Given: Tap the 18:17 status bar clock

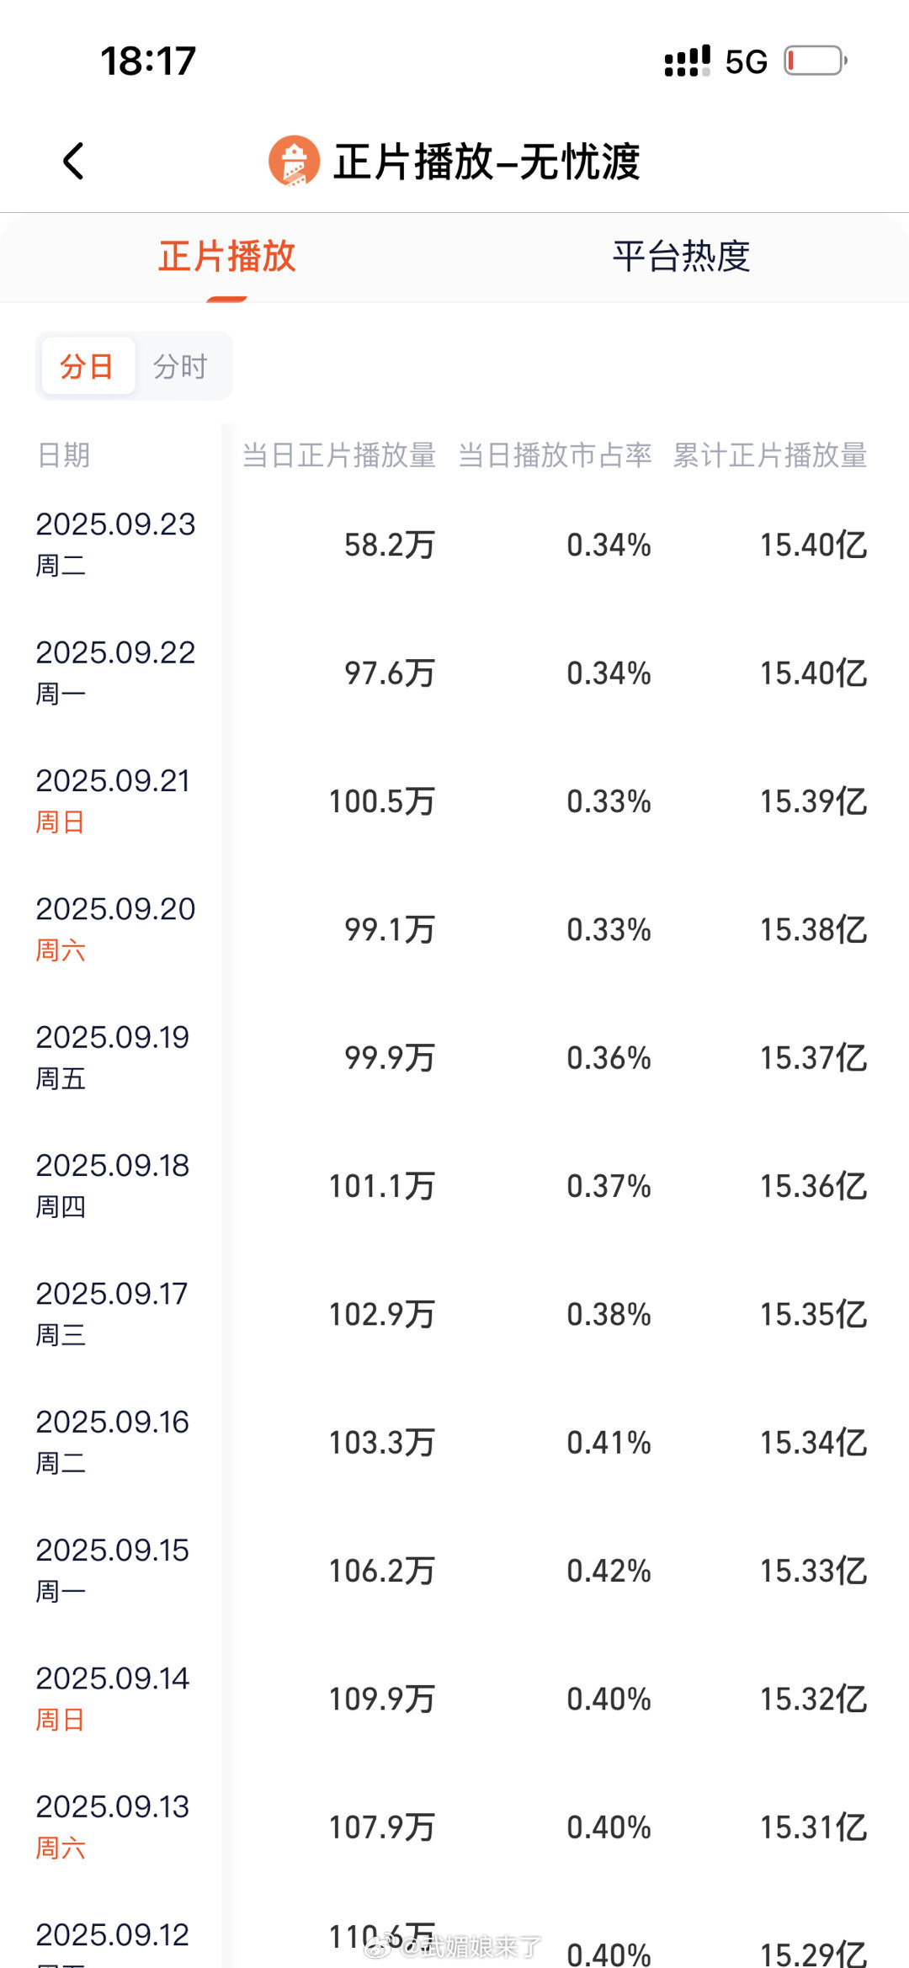Looking at the screenshot, I should 148,61.
